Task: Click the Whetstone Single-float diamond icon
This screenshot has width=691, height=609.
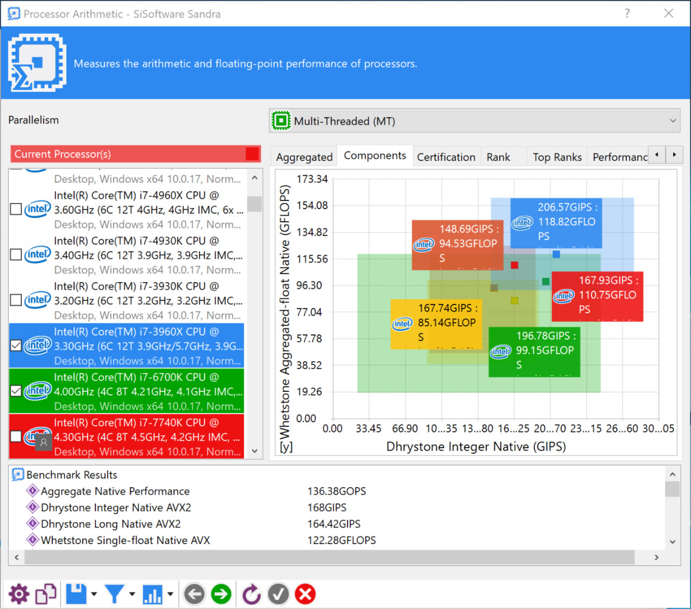Action: (x=32, y=539)
